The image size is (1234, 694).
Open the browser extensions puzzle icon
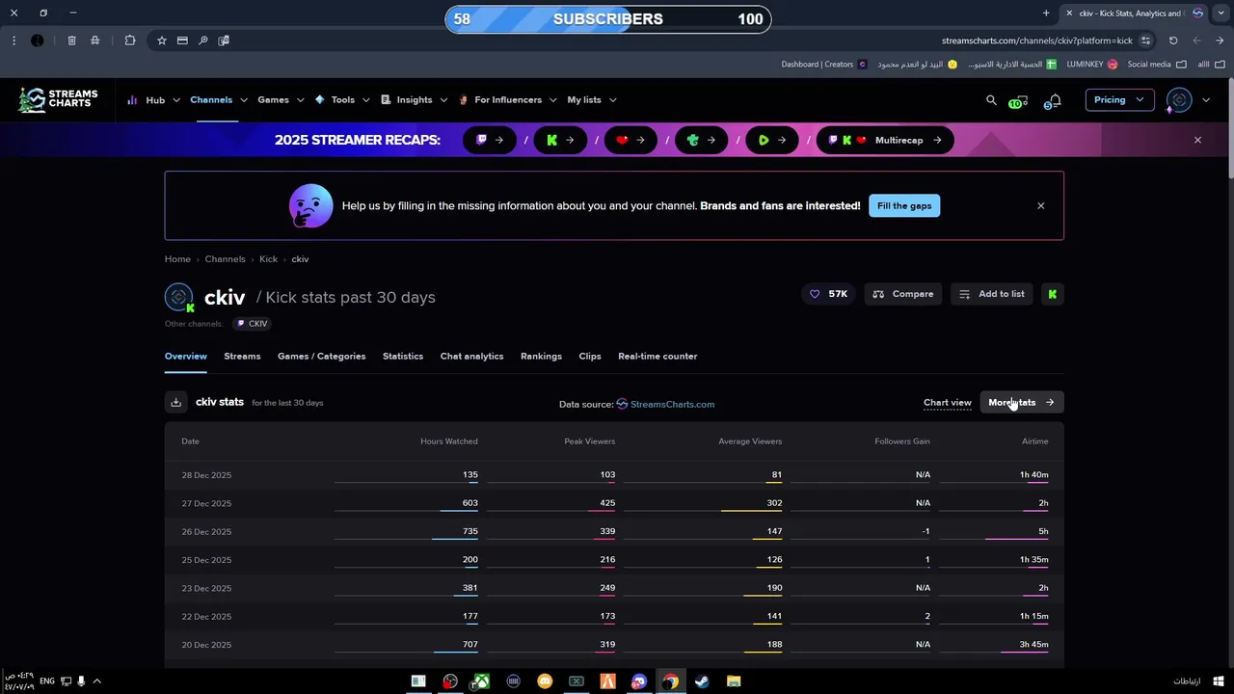[130, 40]
